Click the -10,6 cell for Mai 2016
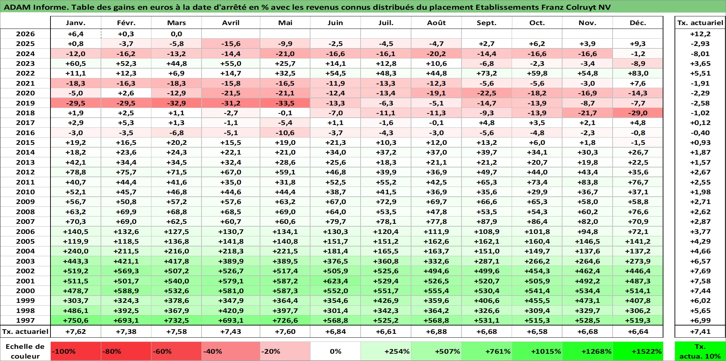Viewport: 726px width, 361px height. pyautogui.click(x=285, y=133)
